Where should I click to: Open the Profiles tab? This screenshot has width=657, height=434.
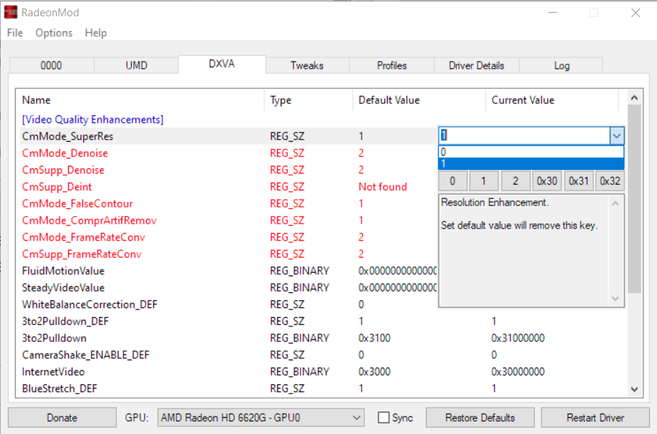[392, 66]
